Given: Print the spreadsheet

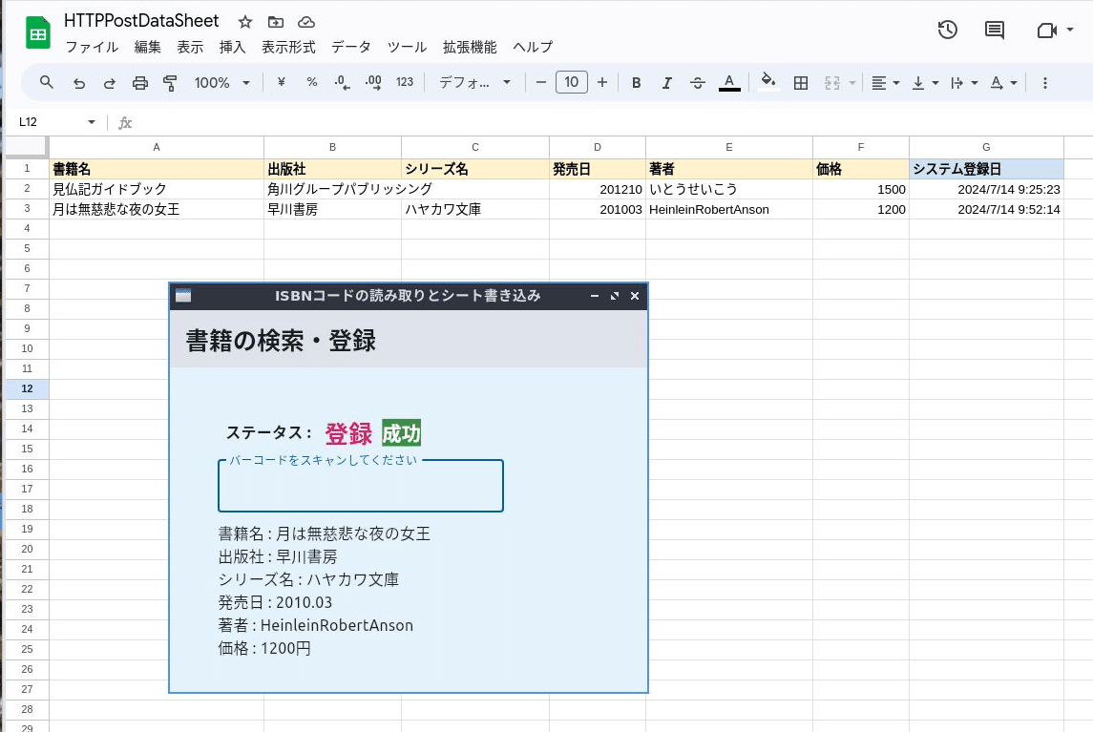Looking at the screenshot, I should click(x=140, y=83).
